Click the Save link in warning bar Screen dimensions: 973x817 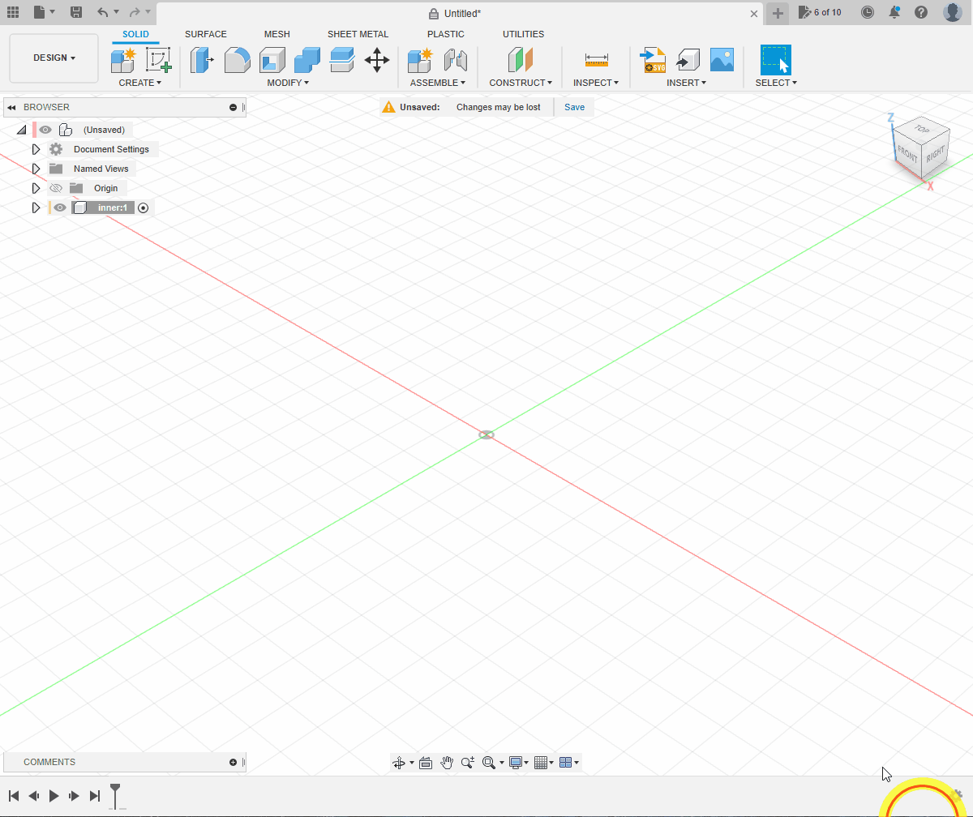574,107
